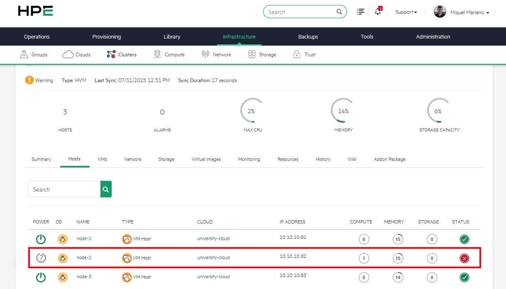506x289 pixels.
Task: Click node-1 Linux OS icon
Action: (63, 239)
